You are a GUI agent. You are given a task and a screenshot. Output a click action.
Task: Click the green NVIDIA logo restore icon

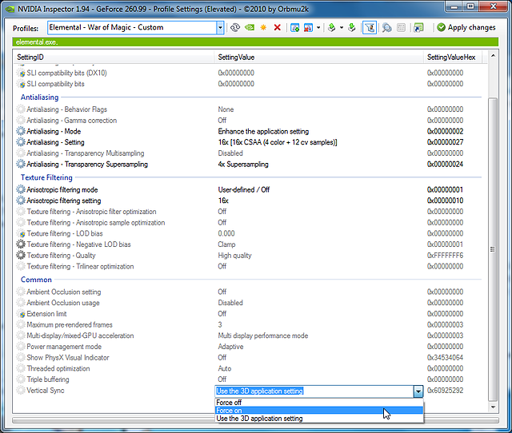[x=250, y=27]
